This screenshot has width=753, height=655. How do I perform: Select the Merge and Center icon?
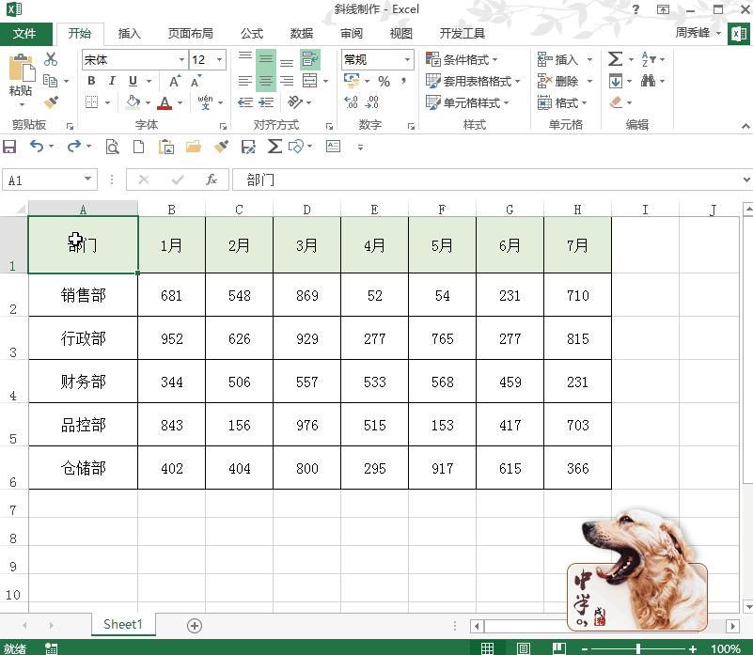pyautogui.click(x=310, y=81)
